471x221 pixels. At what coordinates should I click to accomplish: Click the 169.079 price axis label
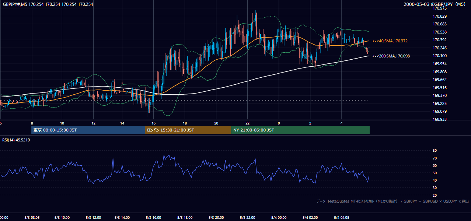439,111
